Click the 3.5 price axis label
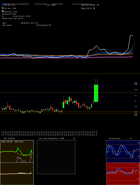 (x=136, y=101)
